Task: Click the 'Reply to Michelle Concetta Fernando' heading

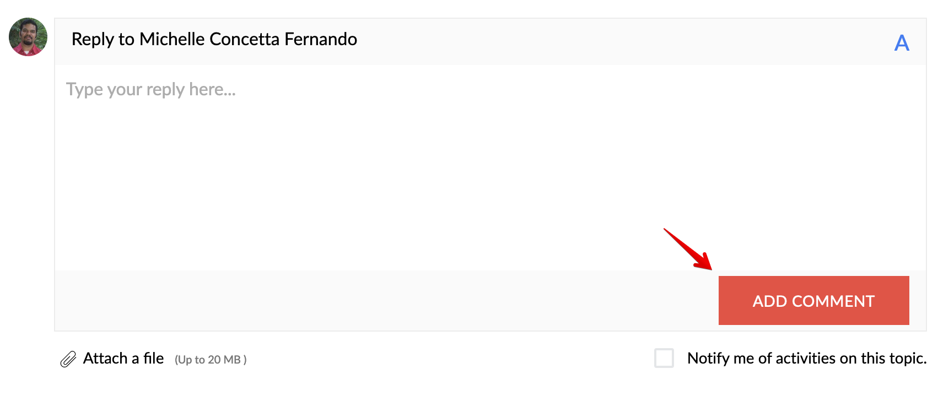Action: pyautogui.click(x=214, y=39)
